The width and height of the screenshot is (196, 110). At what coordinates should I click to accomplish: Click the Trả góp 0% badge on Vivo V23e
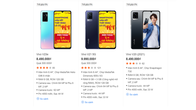point(42,4)
